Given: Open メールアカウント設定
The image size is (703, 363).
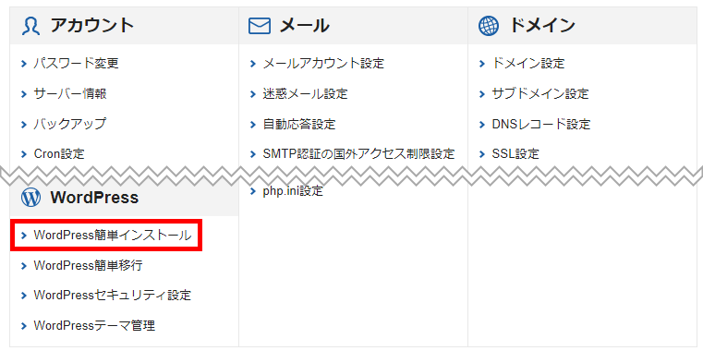Looking at the screenshot, I should coord(323,63).
